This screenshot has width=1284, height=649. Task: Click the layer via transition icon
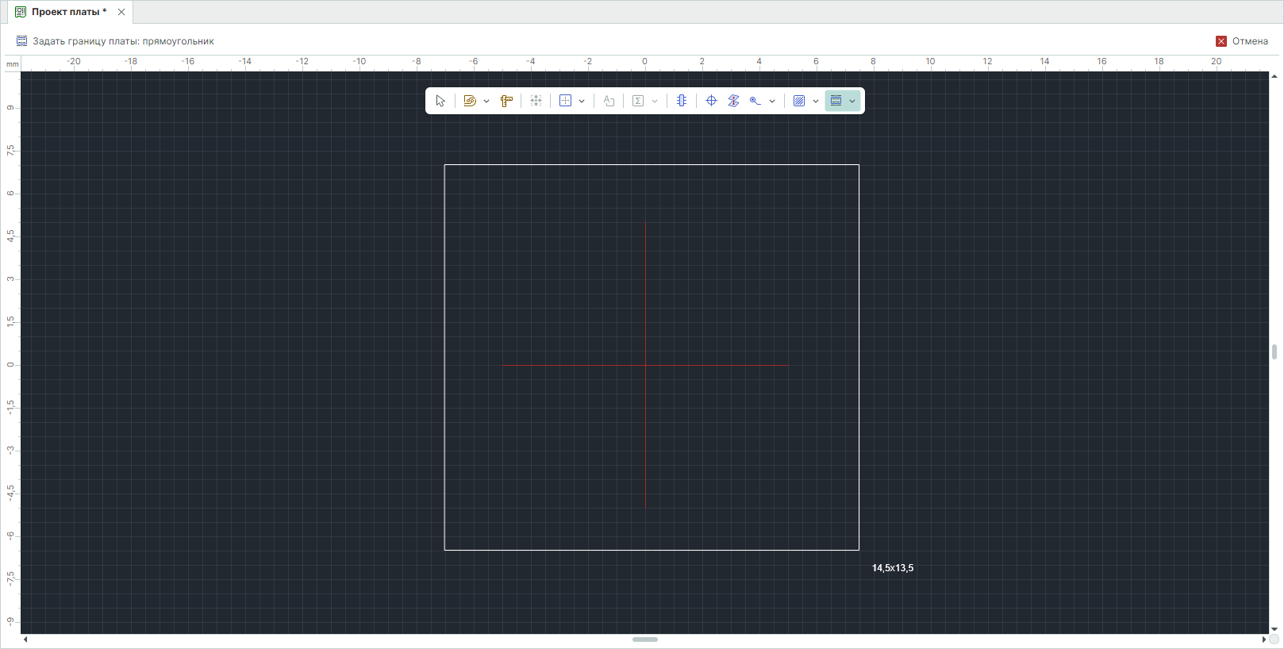pyautogui.click(x=733, y=101)
